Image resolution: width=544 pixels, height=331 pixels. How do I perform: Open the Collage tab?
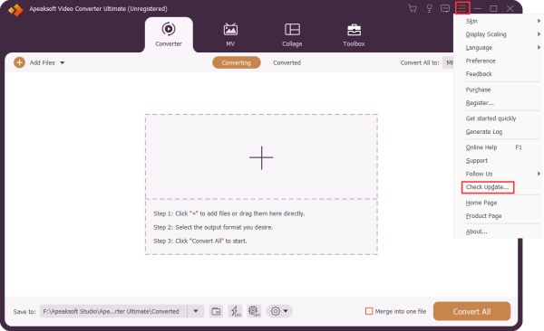pos(292,35)
